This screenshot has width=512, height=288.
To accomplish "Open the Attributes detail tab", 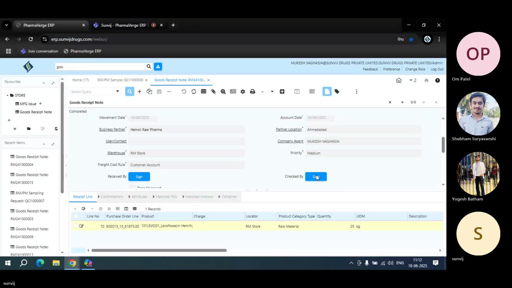I will [x=138, y=197].
